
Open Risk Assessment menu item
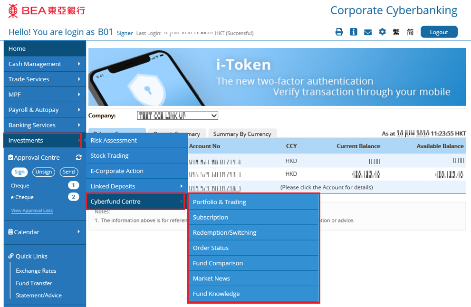(x=137, y=140)
